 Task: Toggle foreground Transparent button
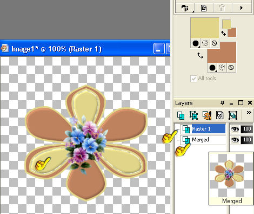pyautogui.click(x=215, y=43)
